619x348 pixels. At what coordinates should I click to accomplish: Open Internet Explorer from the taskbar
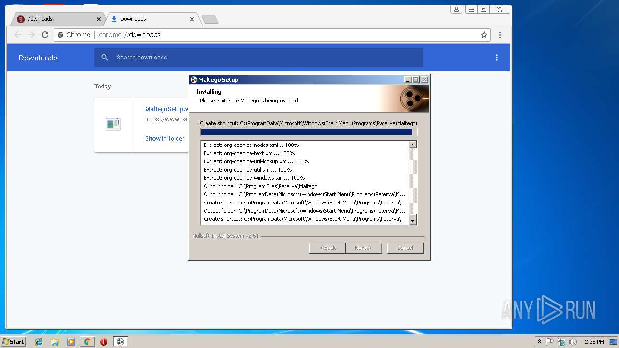[x=39, y=342]
